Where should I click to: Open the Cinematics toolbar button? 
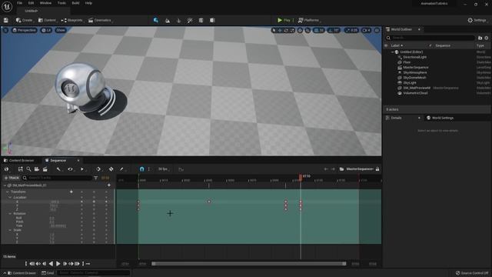100,20
